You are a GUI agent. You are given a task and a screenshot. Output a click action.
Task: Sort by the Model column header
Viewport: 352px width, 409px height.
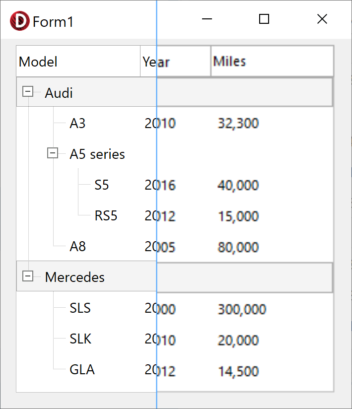point(78,62)
